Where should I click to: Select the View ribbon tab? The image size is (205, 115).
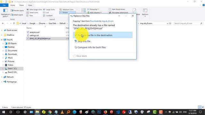click(30, 5)
